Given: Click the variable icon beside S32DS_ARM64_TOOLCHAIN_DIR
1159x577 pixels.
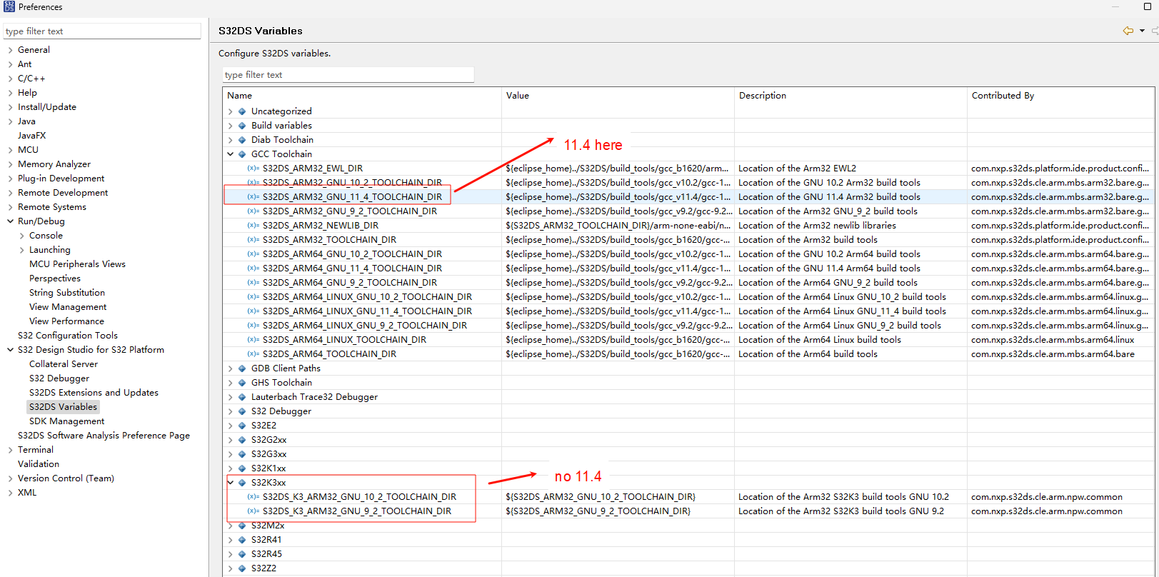Looking at the screenshot, I should click(x=254, y=354).
